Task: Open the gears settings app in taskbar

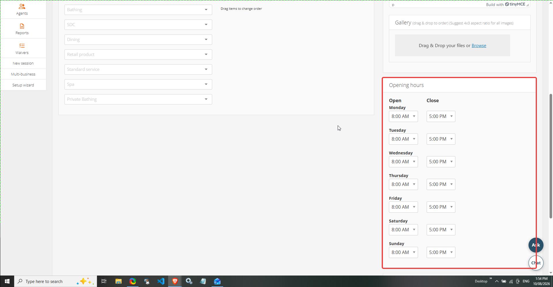Action: click(189, 281)
